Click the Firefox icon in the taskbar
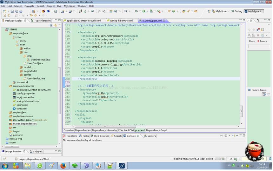 [x=63, y=166]
